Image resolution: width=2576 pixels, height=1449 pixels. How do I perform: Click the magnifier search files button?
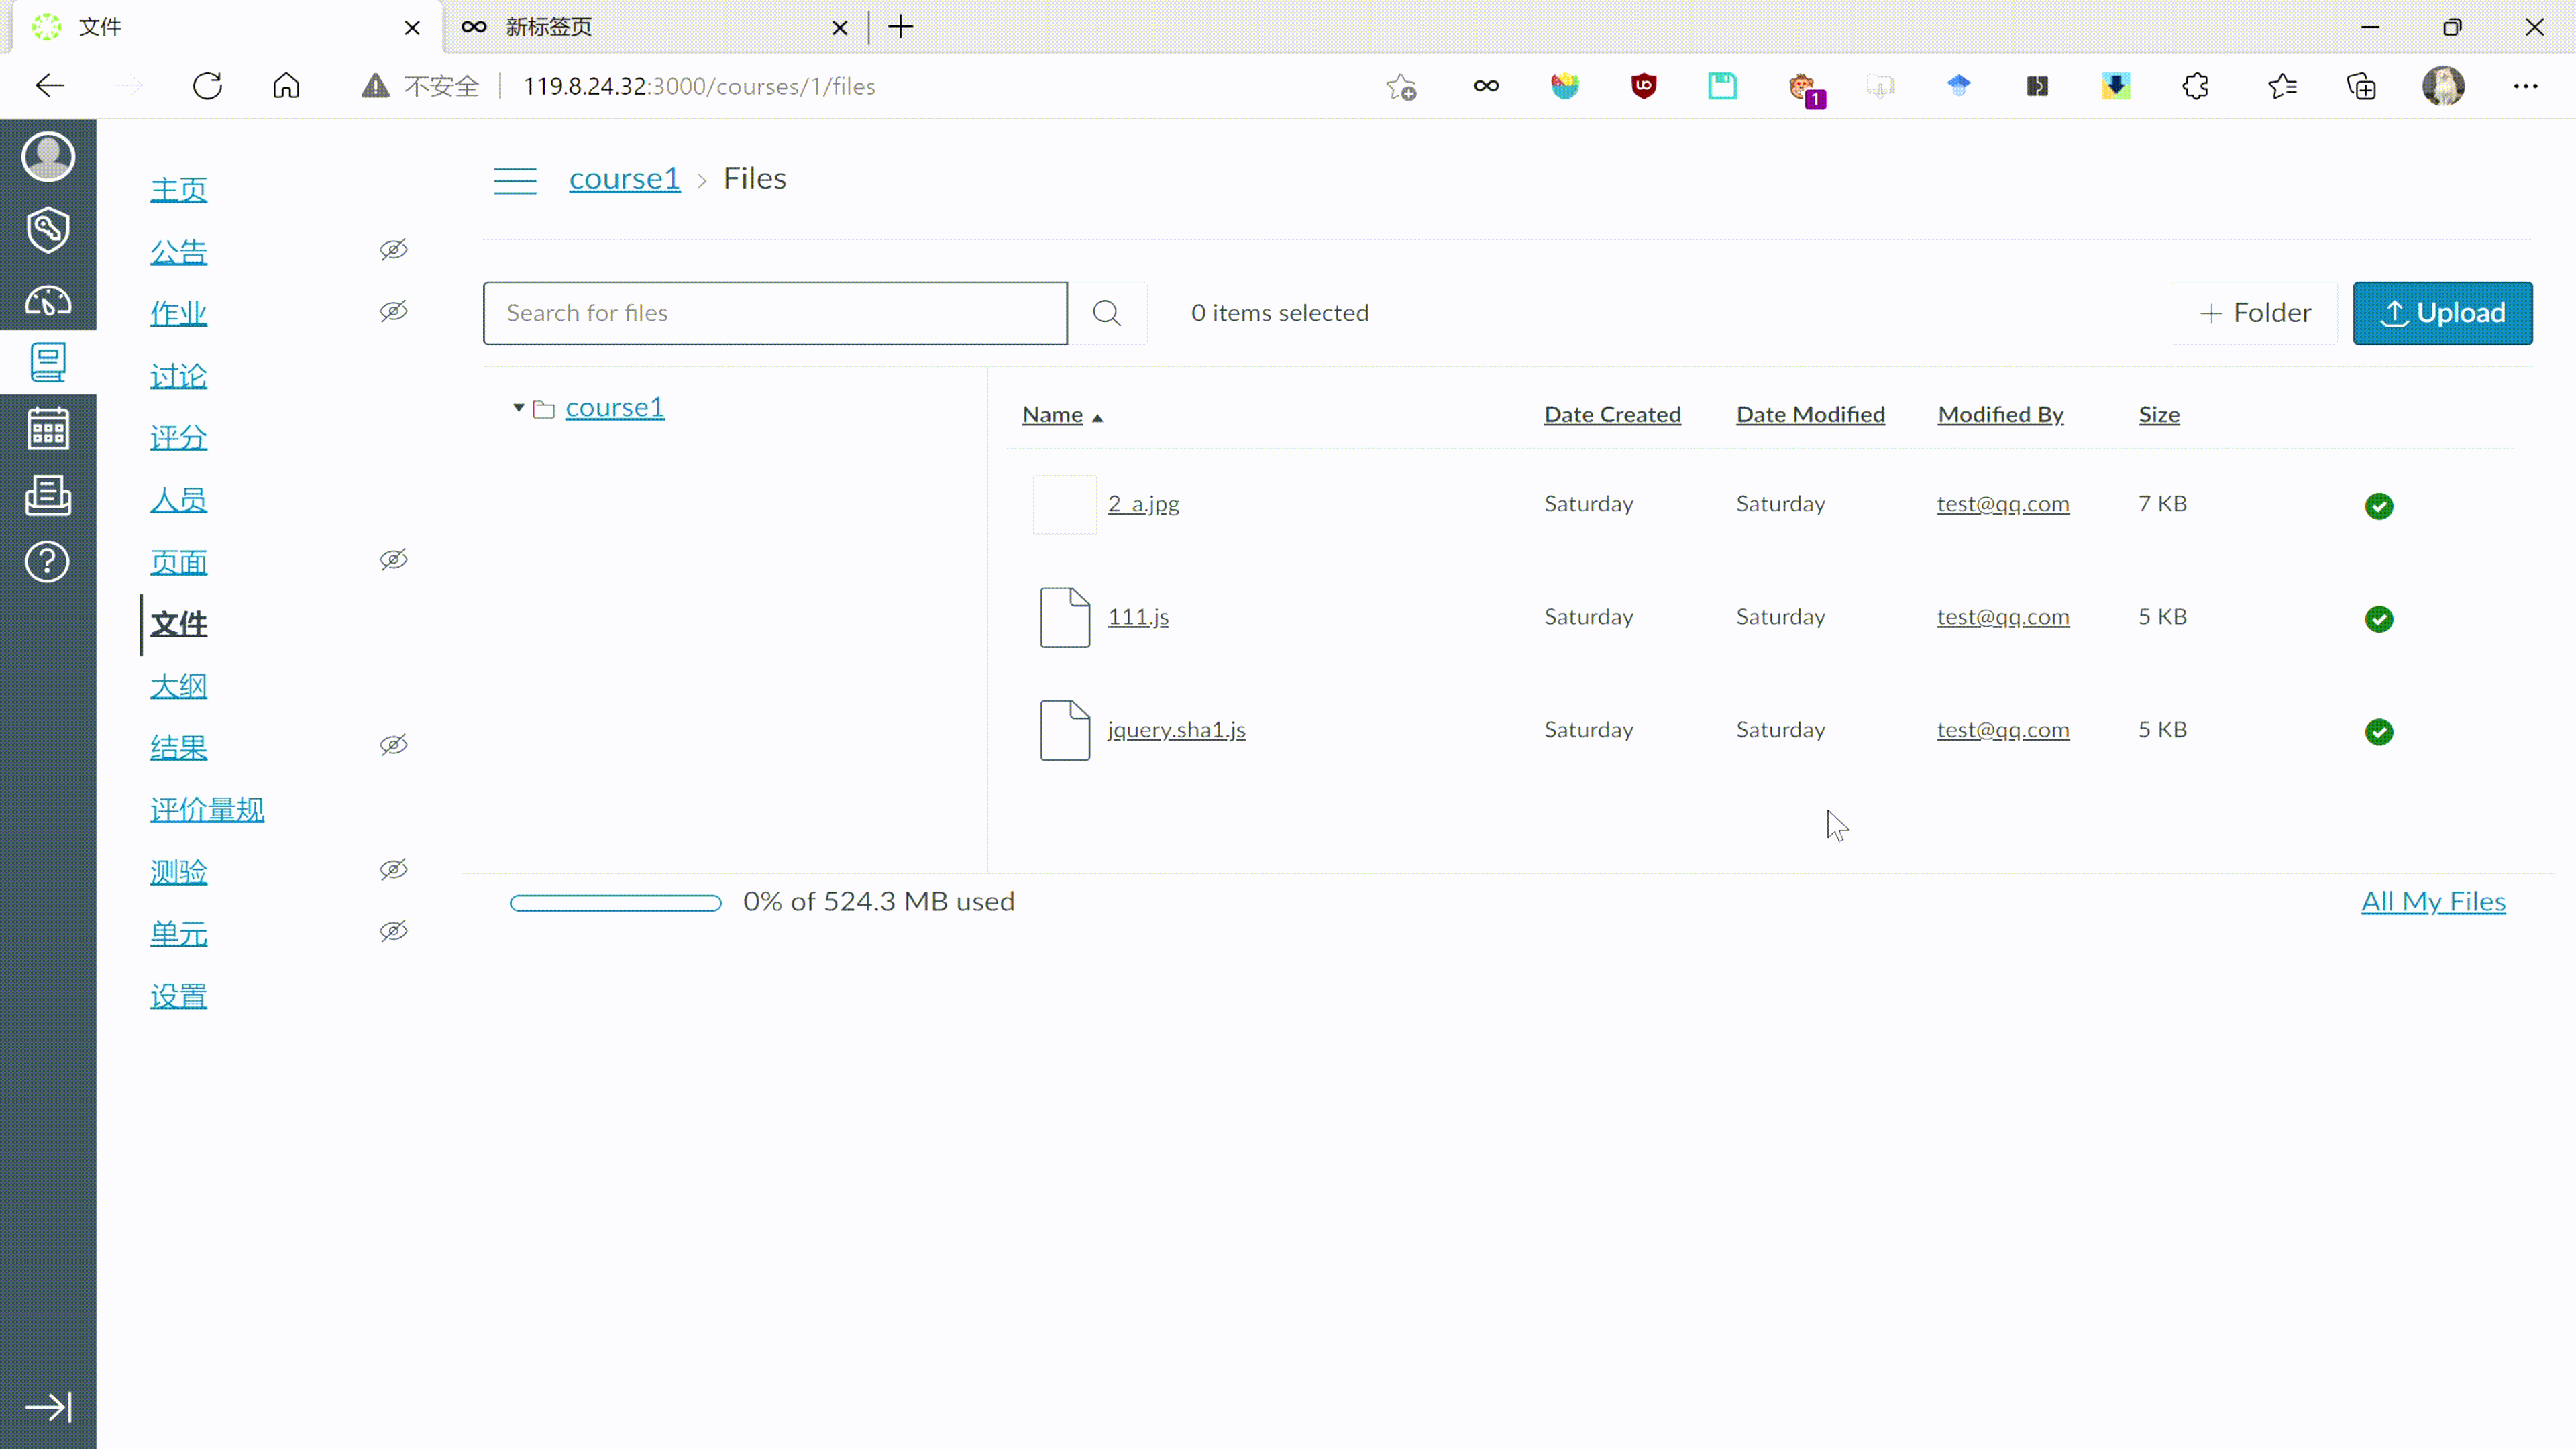[x=1106, y=313]
